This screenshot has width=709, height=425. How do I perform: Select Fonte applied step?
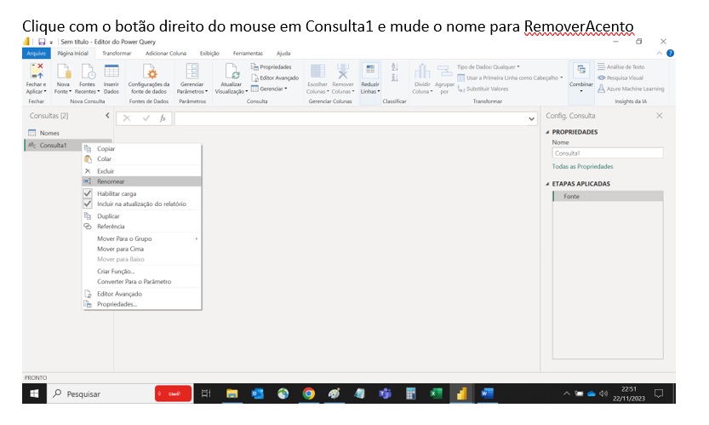(x=608, y=197)
